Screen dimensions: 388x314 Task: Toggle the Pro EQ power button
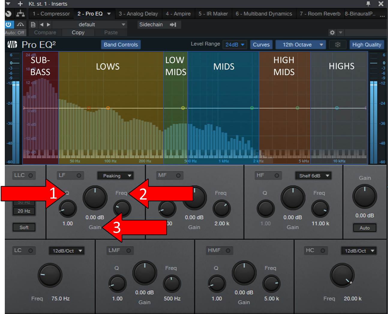tap(9, 24)
